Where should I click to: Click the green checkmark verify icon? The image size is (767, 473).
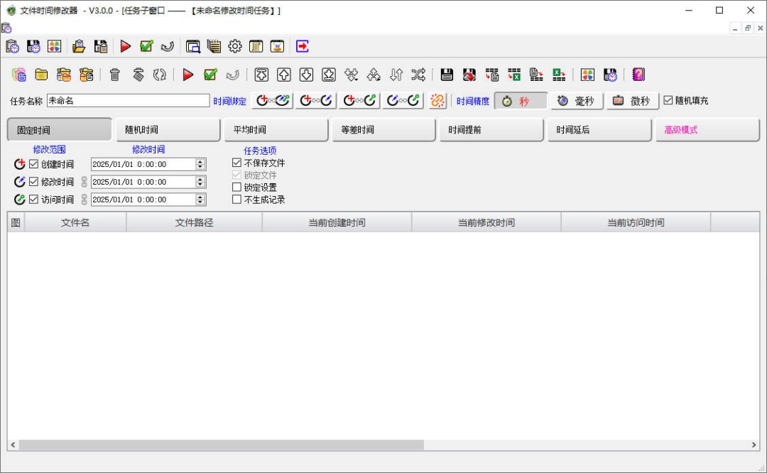(x=210, y=75)
